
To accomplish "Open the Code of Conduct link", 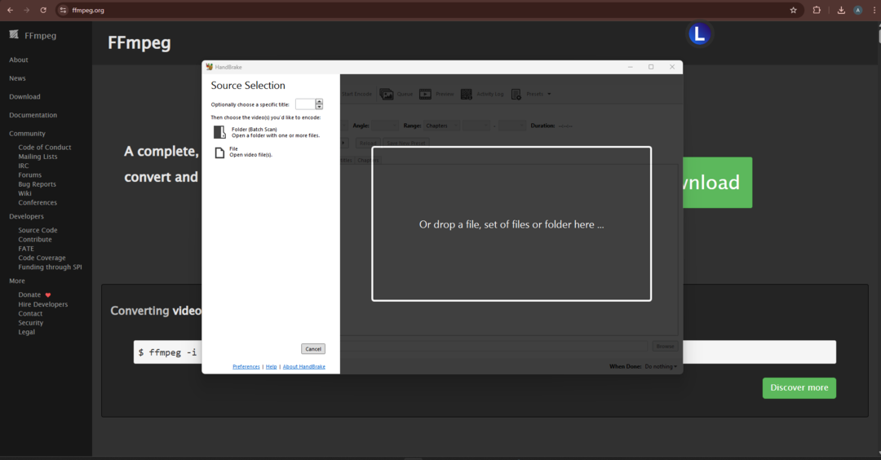I will (x=45, y=147).
